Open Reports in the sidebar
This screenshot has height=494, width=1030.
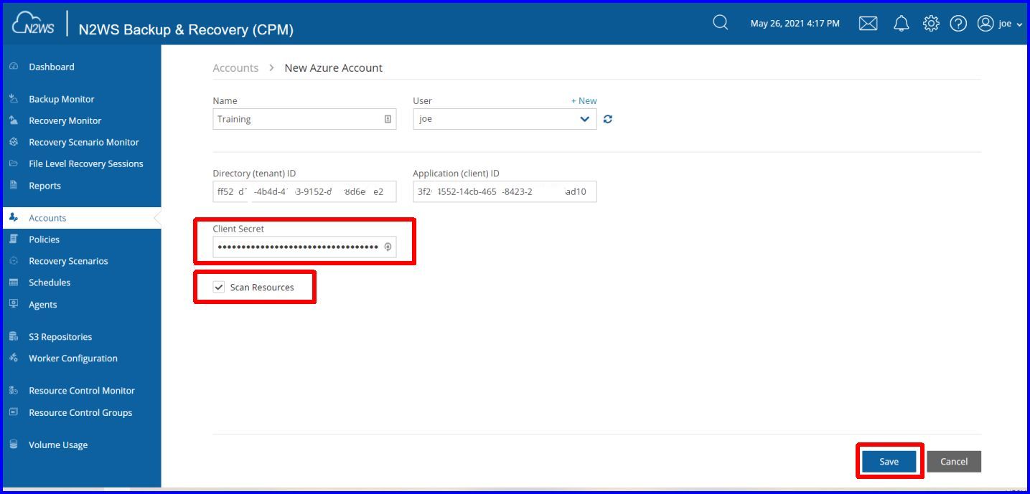[45, 186]
